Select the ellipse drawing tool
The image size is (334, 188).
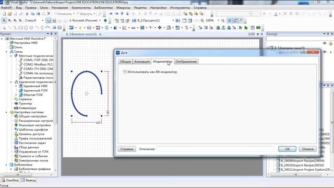(x=31, y=28)
